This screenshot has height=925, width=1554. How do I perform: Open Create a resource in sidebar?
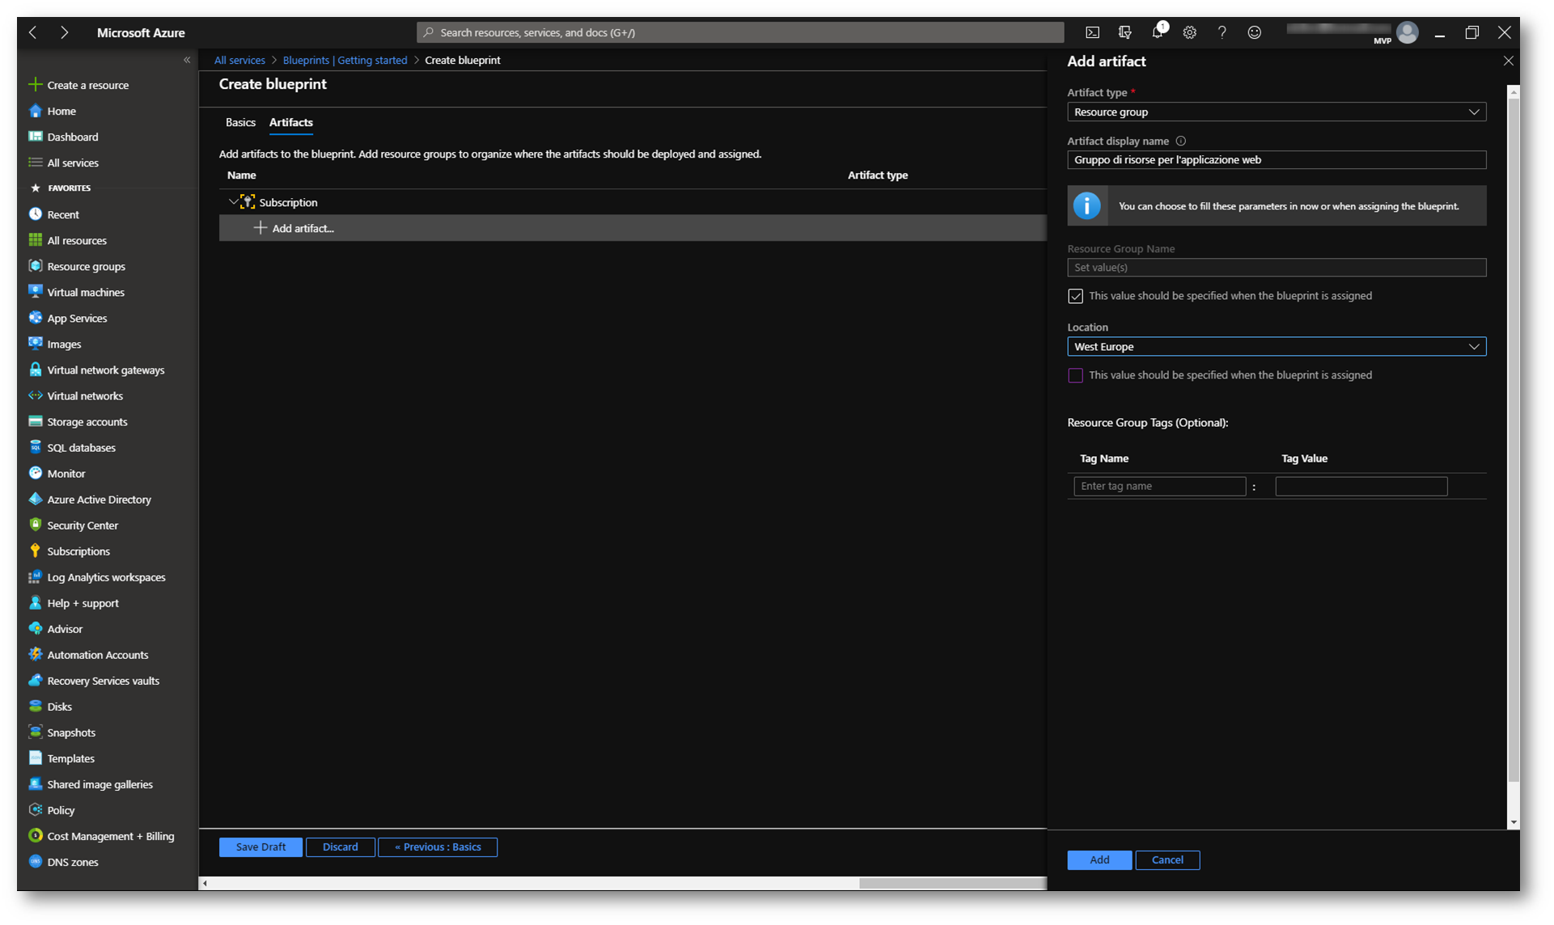coord(87,85)
